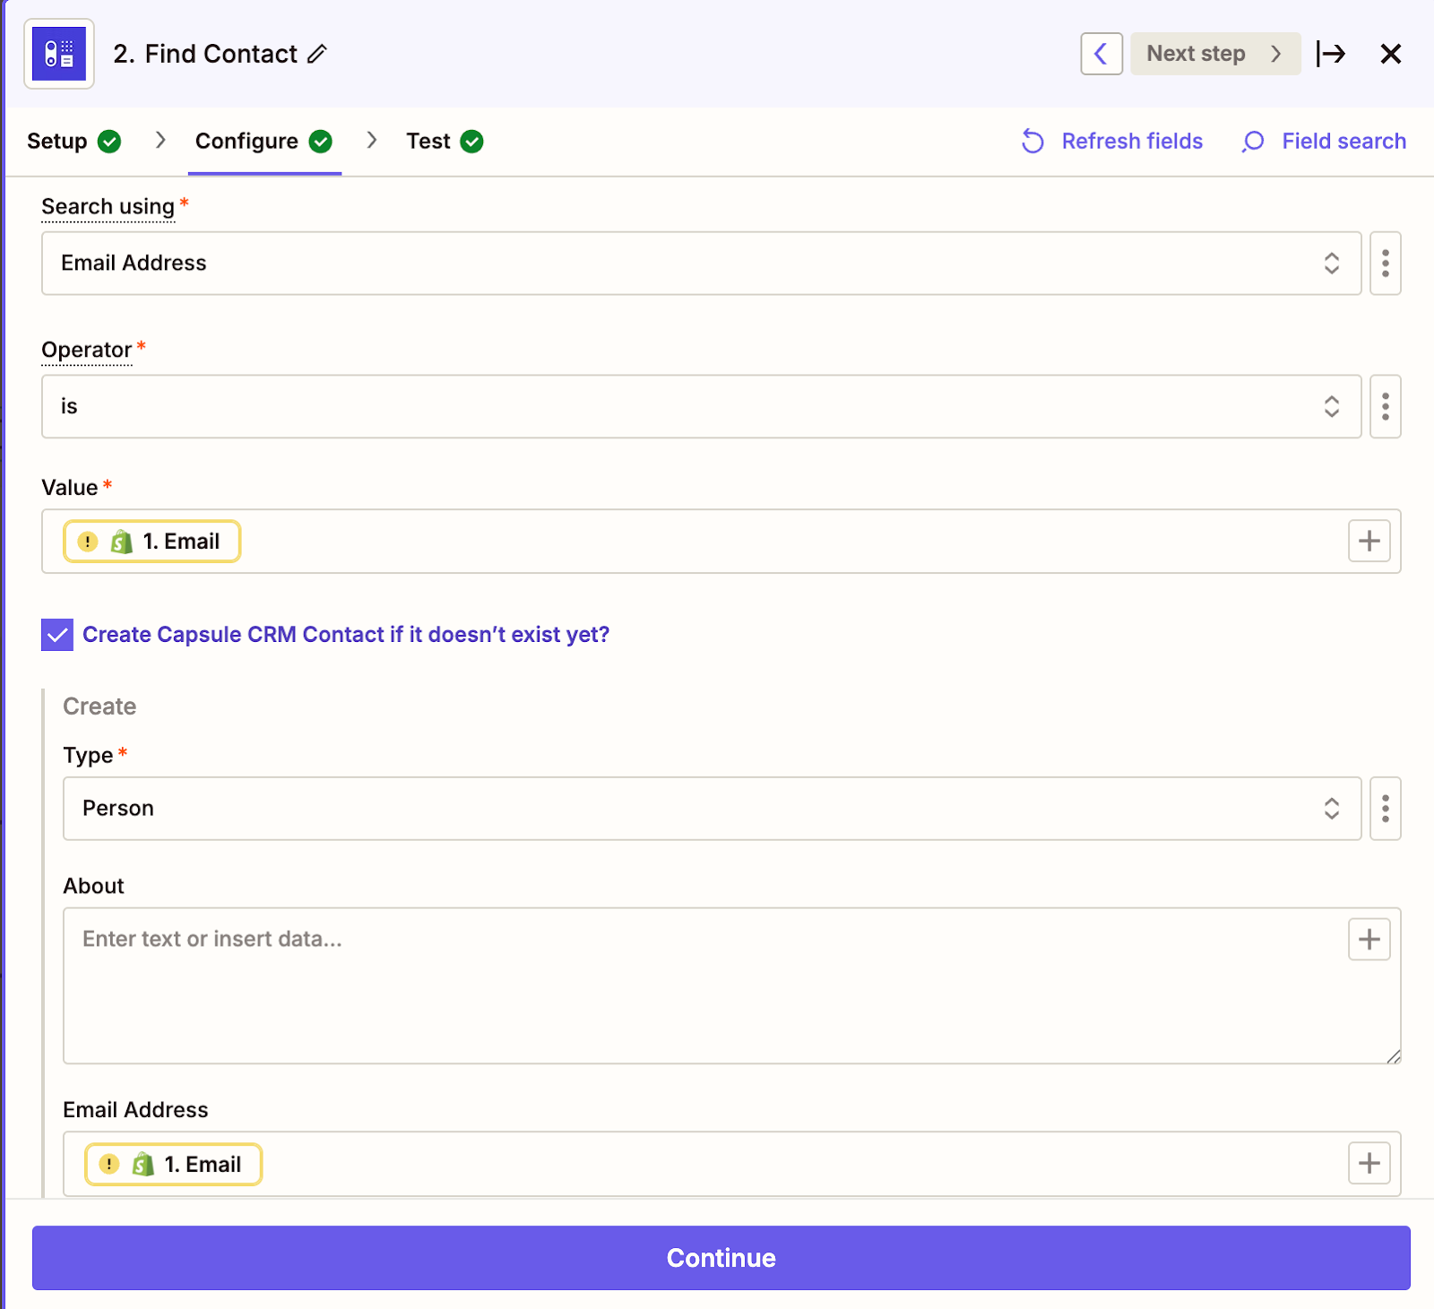Click the refresh circular arrow icon
This screenshot has height=1309, width=1434.
(1033, 142)
